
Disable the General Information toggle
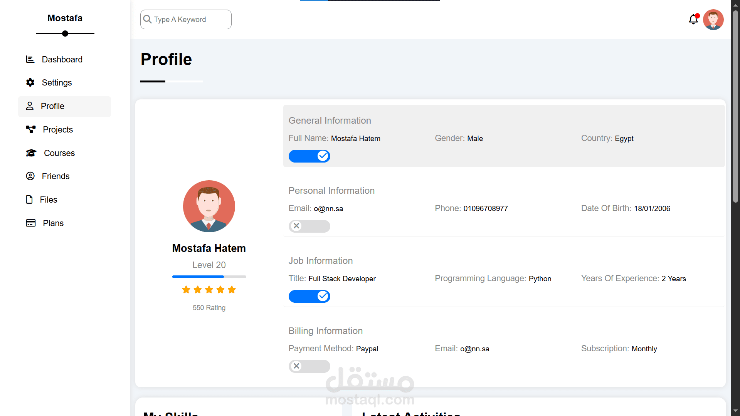[x=309, y=156]
